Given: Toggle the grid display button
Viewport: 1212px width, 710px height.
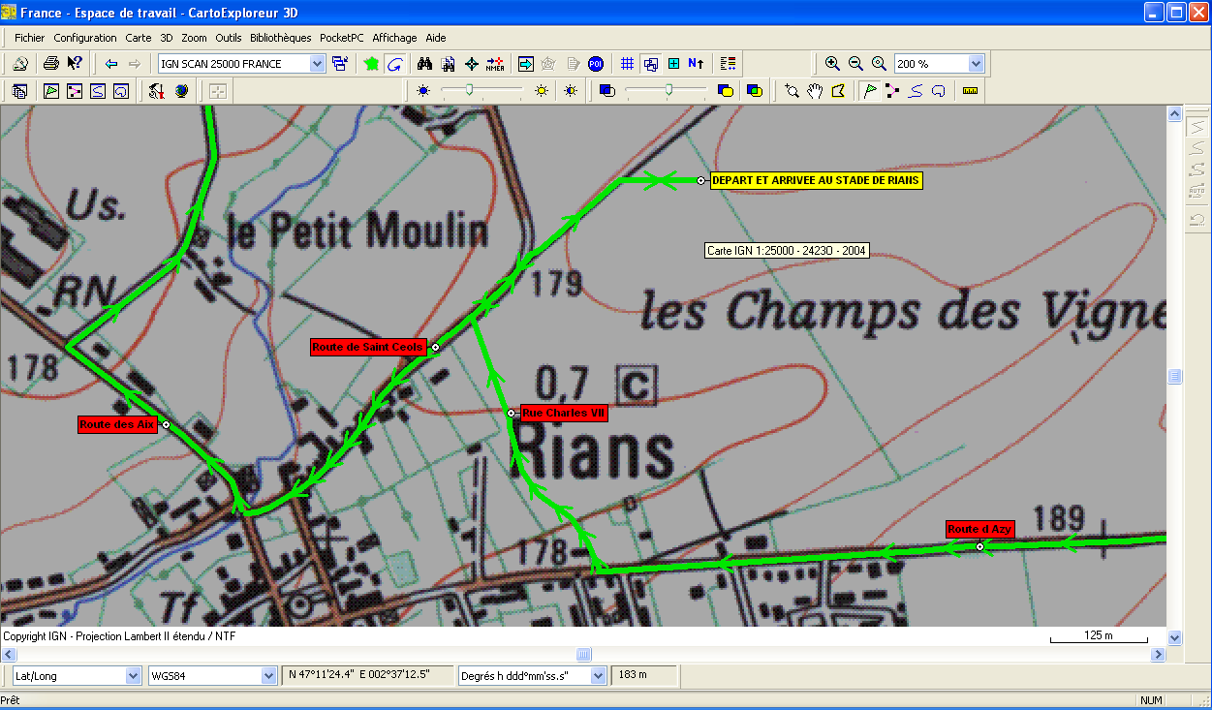Looking at the screenshot, I should point(627,64).
